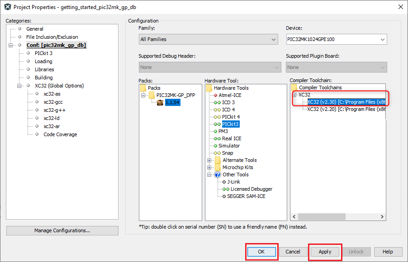Viewport: 408px width, 262px height.
Task: Click the Packs folder icon
Action: [143, 88]
